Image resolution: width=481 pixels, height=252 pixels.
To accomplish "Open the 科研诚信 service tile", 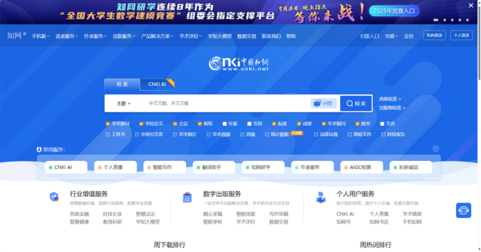I will (x=411, y=167).
